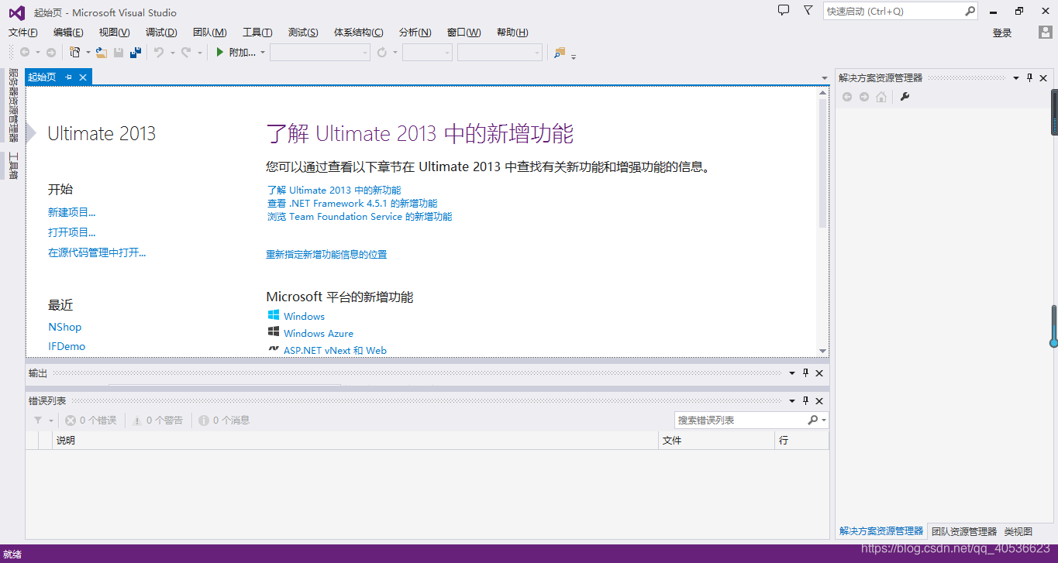
Task: Open the Edit menu
Action: (68, 33)
